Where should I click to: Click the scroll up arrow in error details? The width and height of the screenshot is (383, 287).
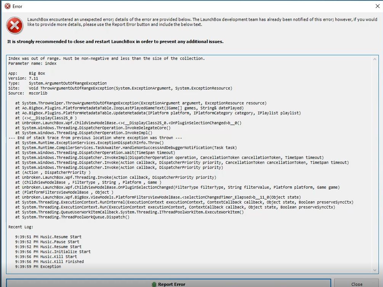375,59
